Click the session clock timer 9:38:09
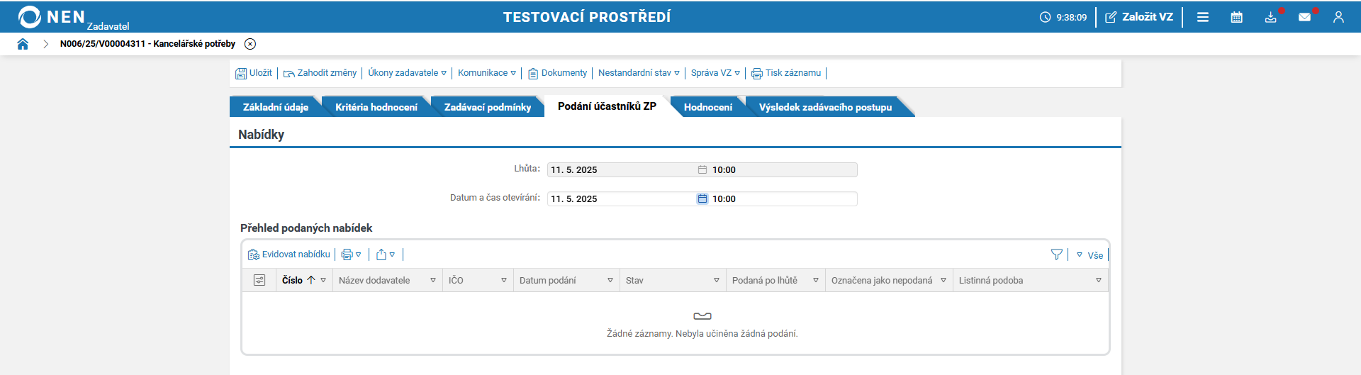 [1063, 17]
